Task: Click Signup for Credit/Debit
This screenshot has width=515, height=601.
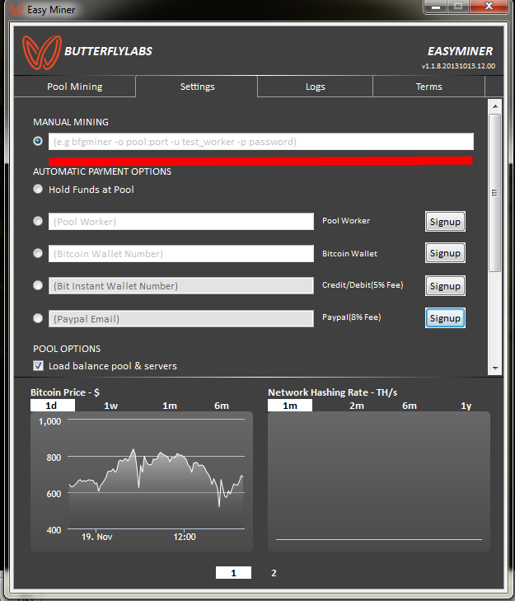Action: coord(445,286)
